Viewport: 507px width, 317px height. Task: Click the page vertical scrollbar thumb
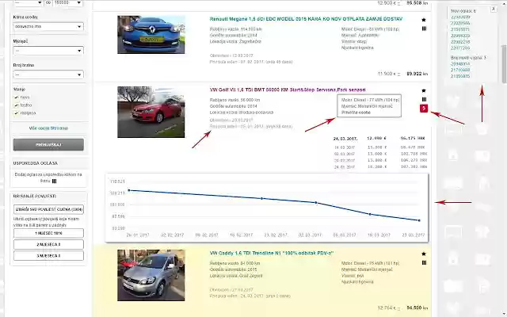point(504,64)
